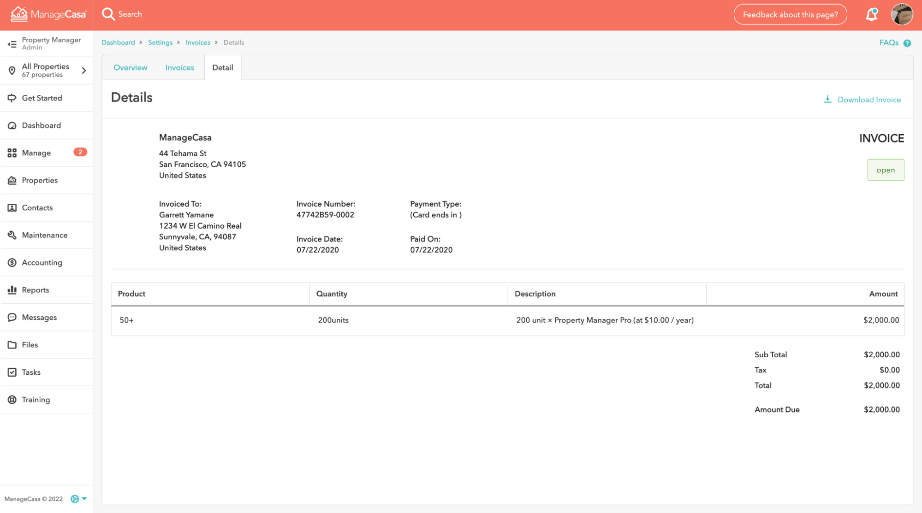922x513 pixels.
Task: Open Contacts sidebar item
Action: [x=46, y=208]
